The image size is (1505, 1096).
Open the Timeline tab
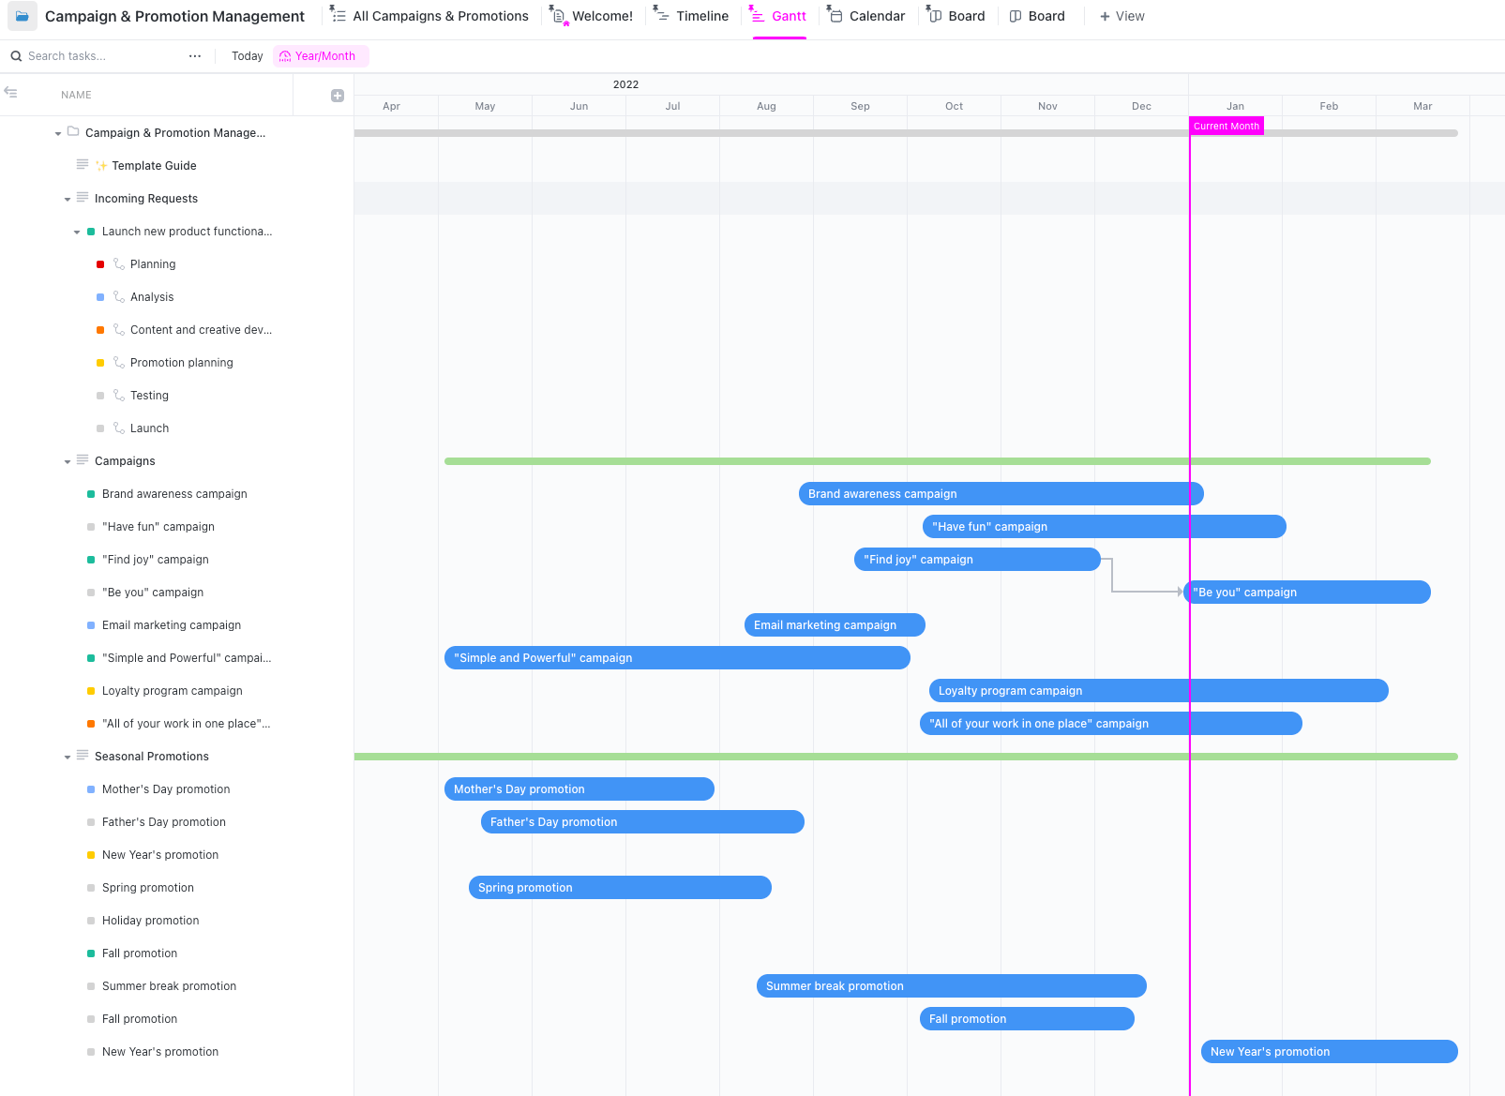pyautogui.click(x=692, y=16)
